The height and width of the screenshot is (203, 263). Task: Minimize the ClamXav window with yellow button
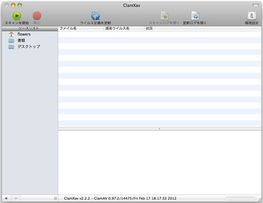[13, 5]
